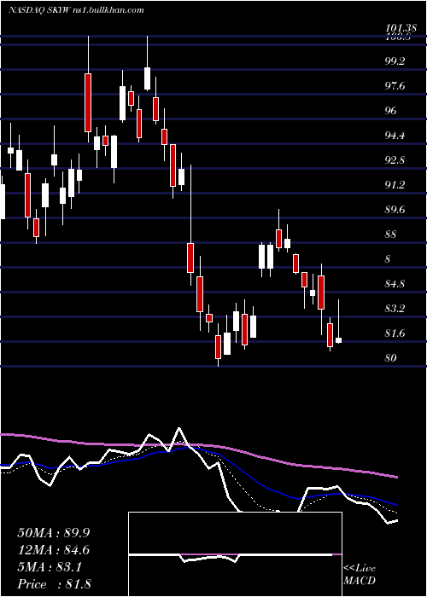This screenshot has width=427, height=597.
Task: Click the Price : 81.8 readout
Action: [x=54, y=584]
